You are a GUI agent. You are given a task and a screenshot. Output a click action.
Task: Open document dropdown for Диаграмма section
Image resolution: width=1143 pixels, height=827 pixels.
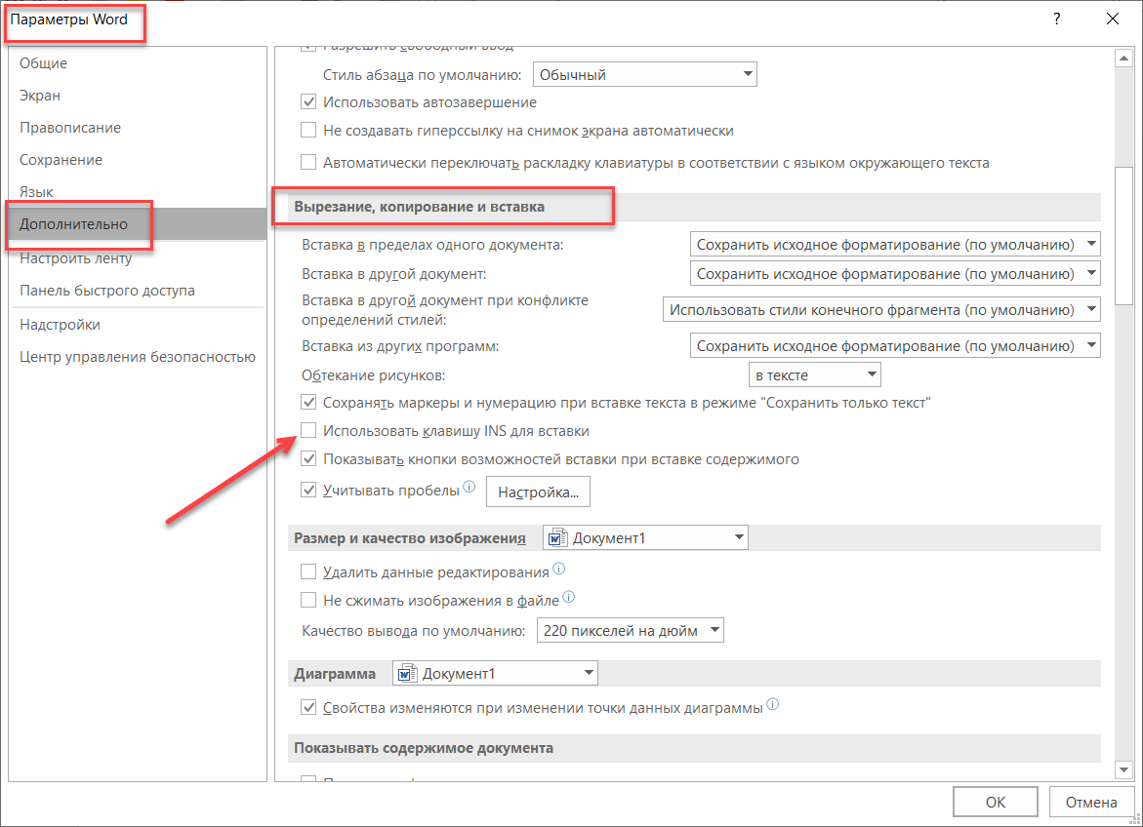495,673
